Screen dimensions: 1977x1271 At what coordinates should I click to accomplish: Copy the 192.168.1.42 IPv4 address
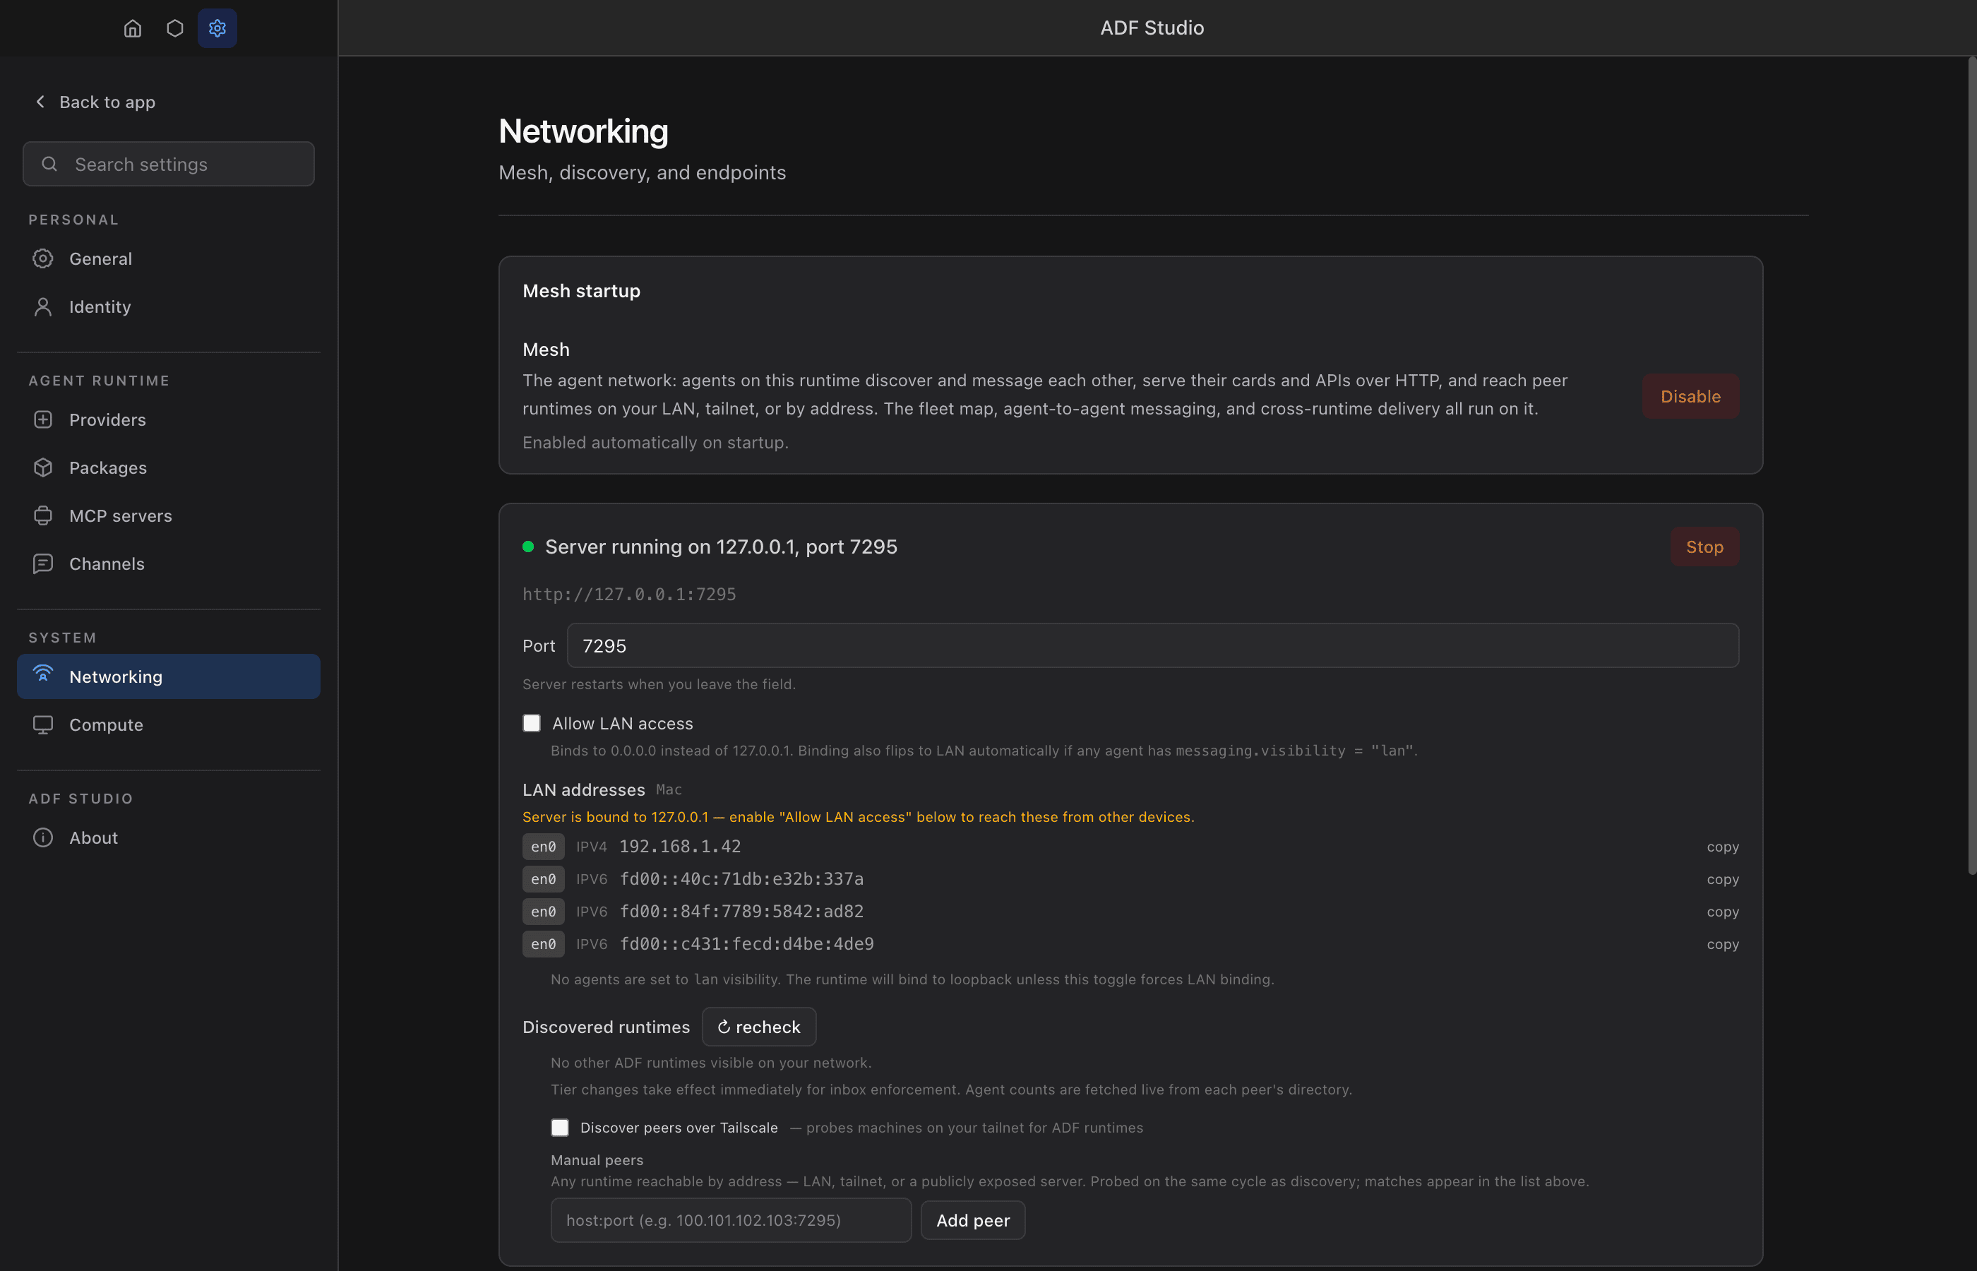pos(1722,847)
